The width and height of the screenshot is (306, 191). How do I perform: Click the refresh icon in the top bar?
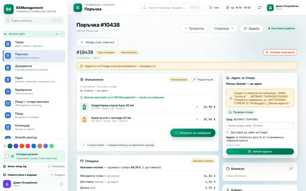click(x=259, y=8)
